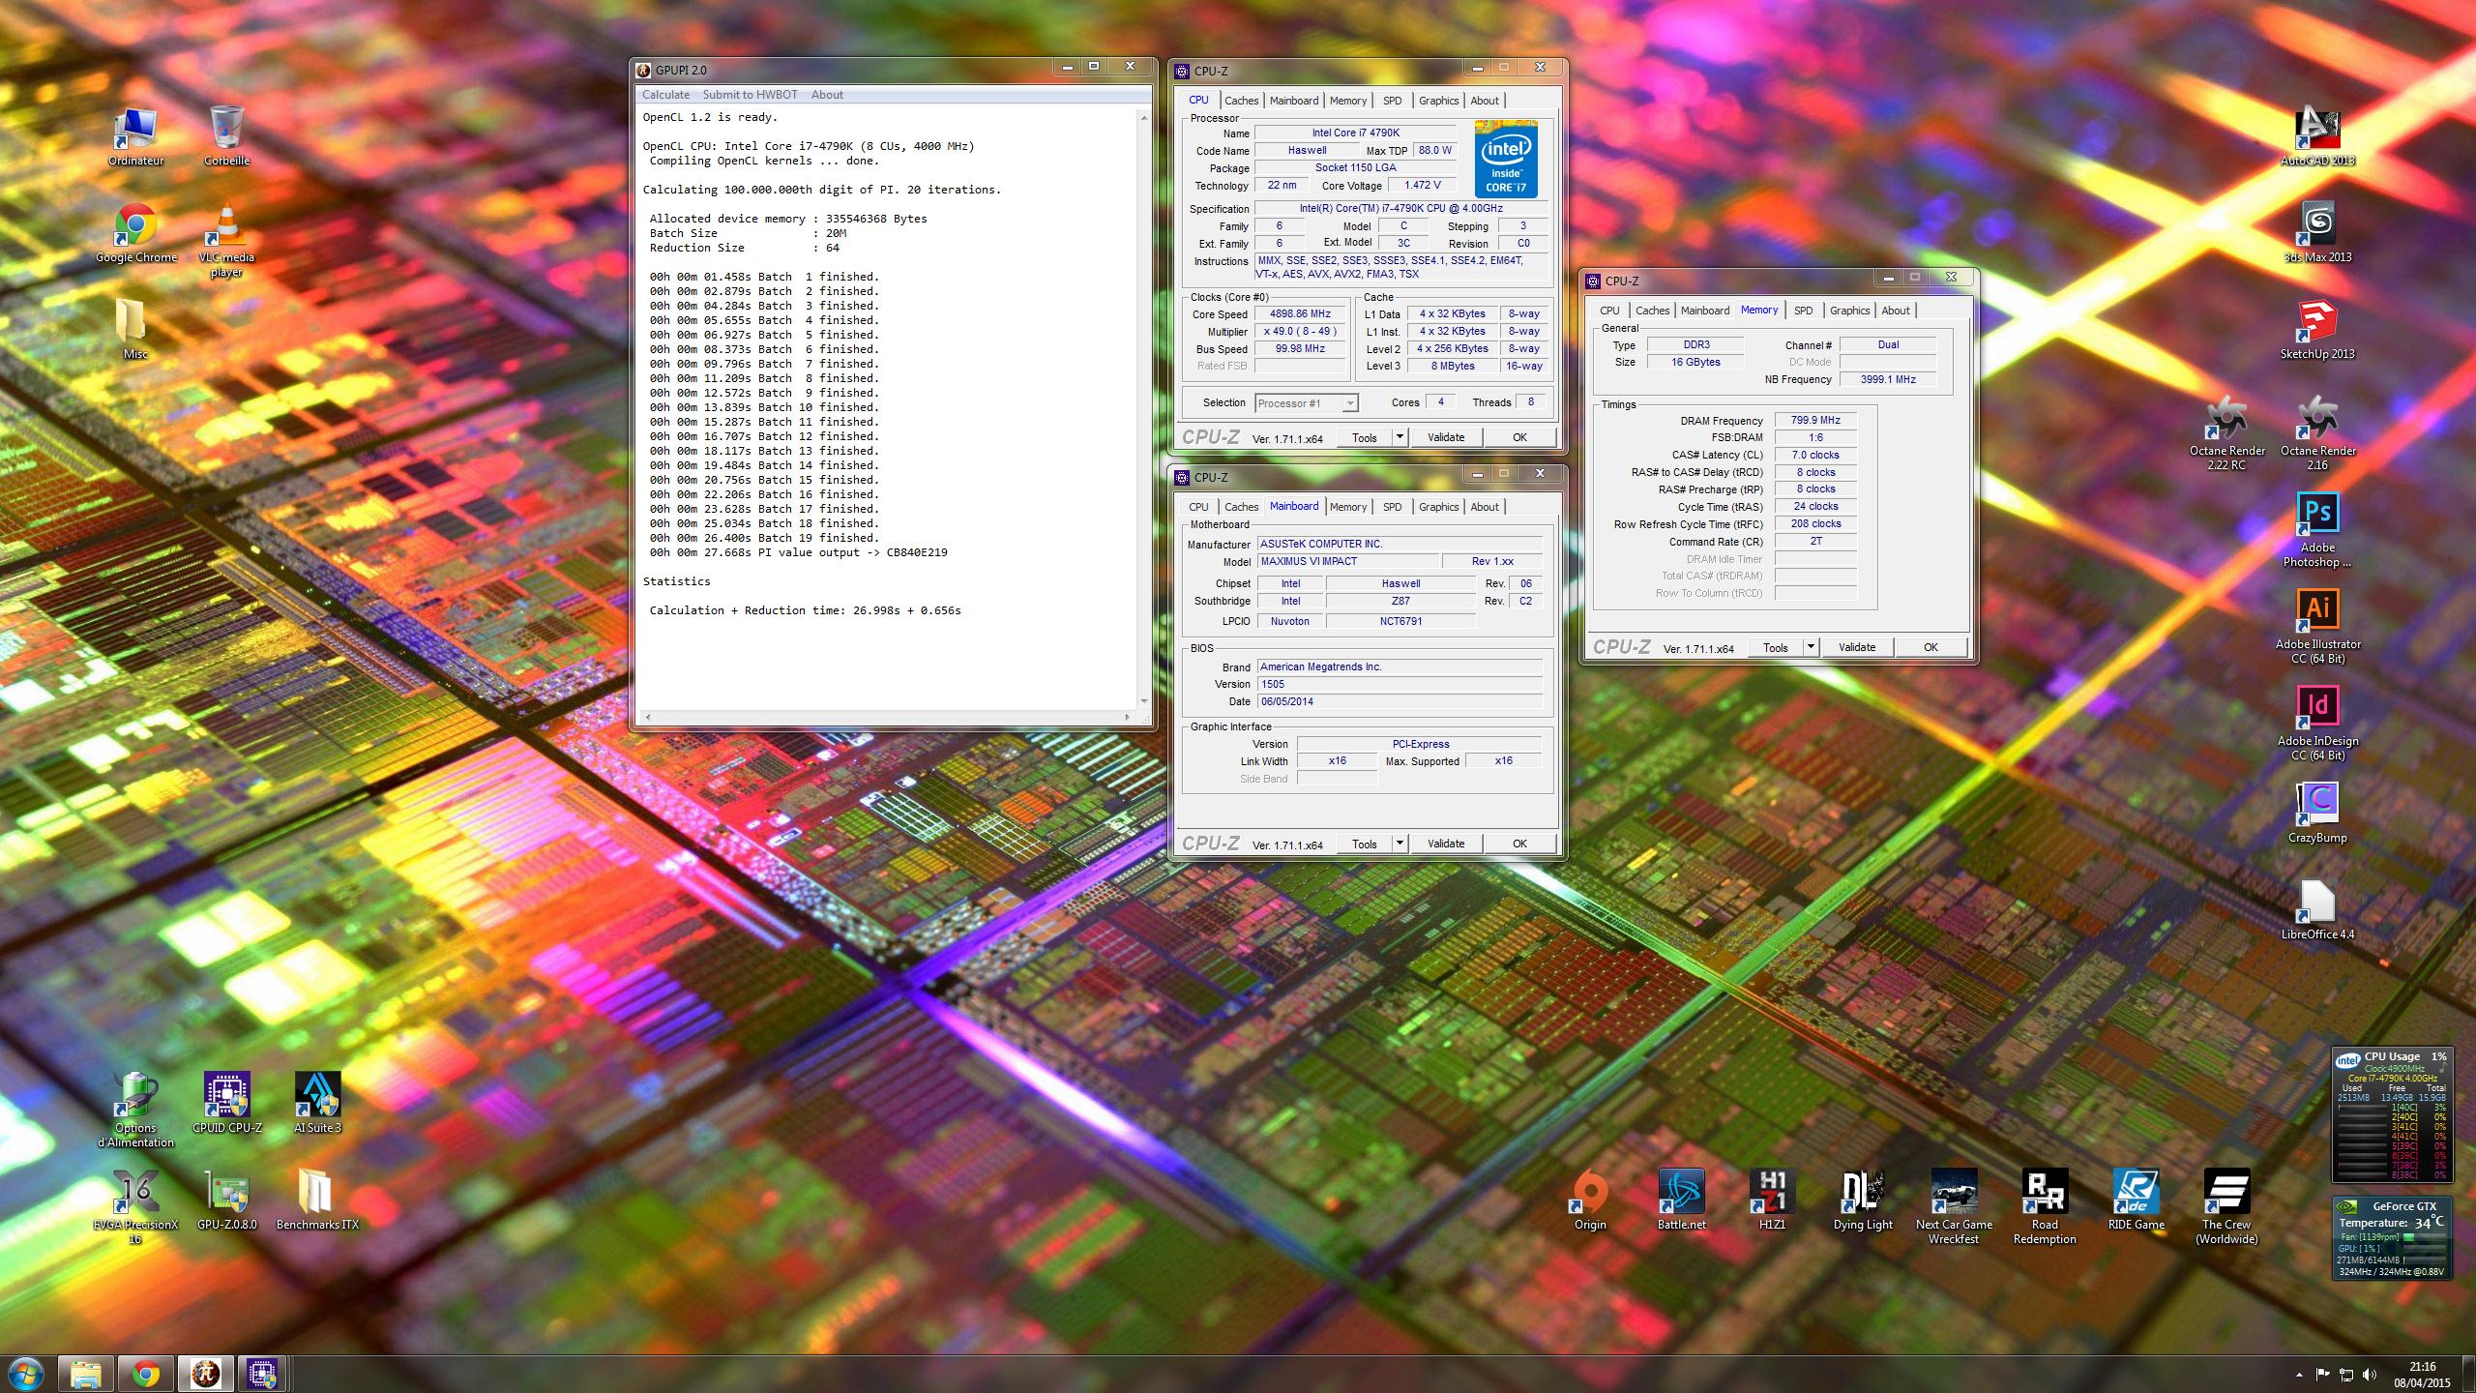Select the Google Chrome desktop shortcut

coord(136,233)
